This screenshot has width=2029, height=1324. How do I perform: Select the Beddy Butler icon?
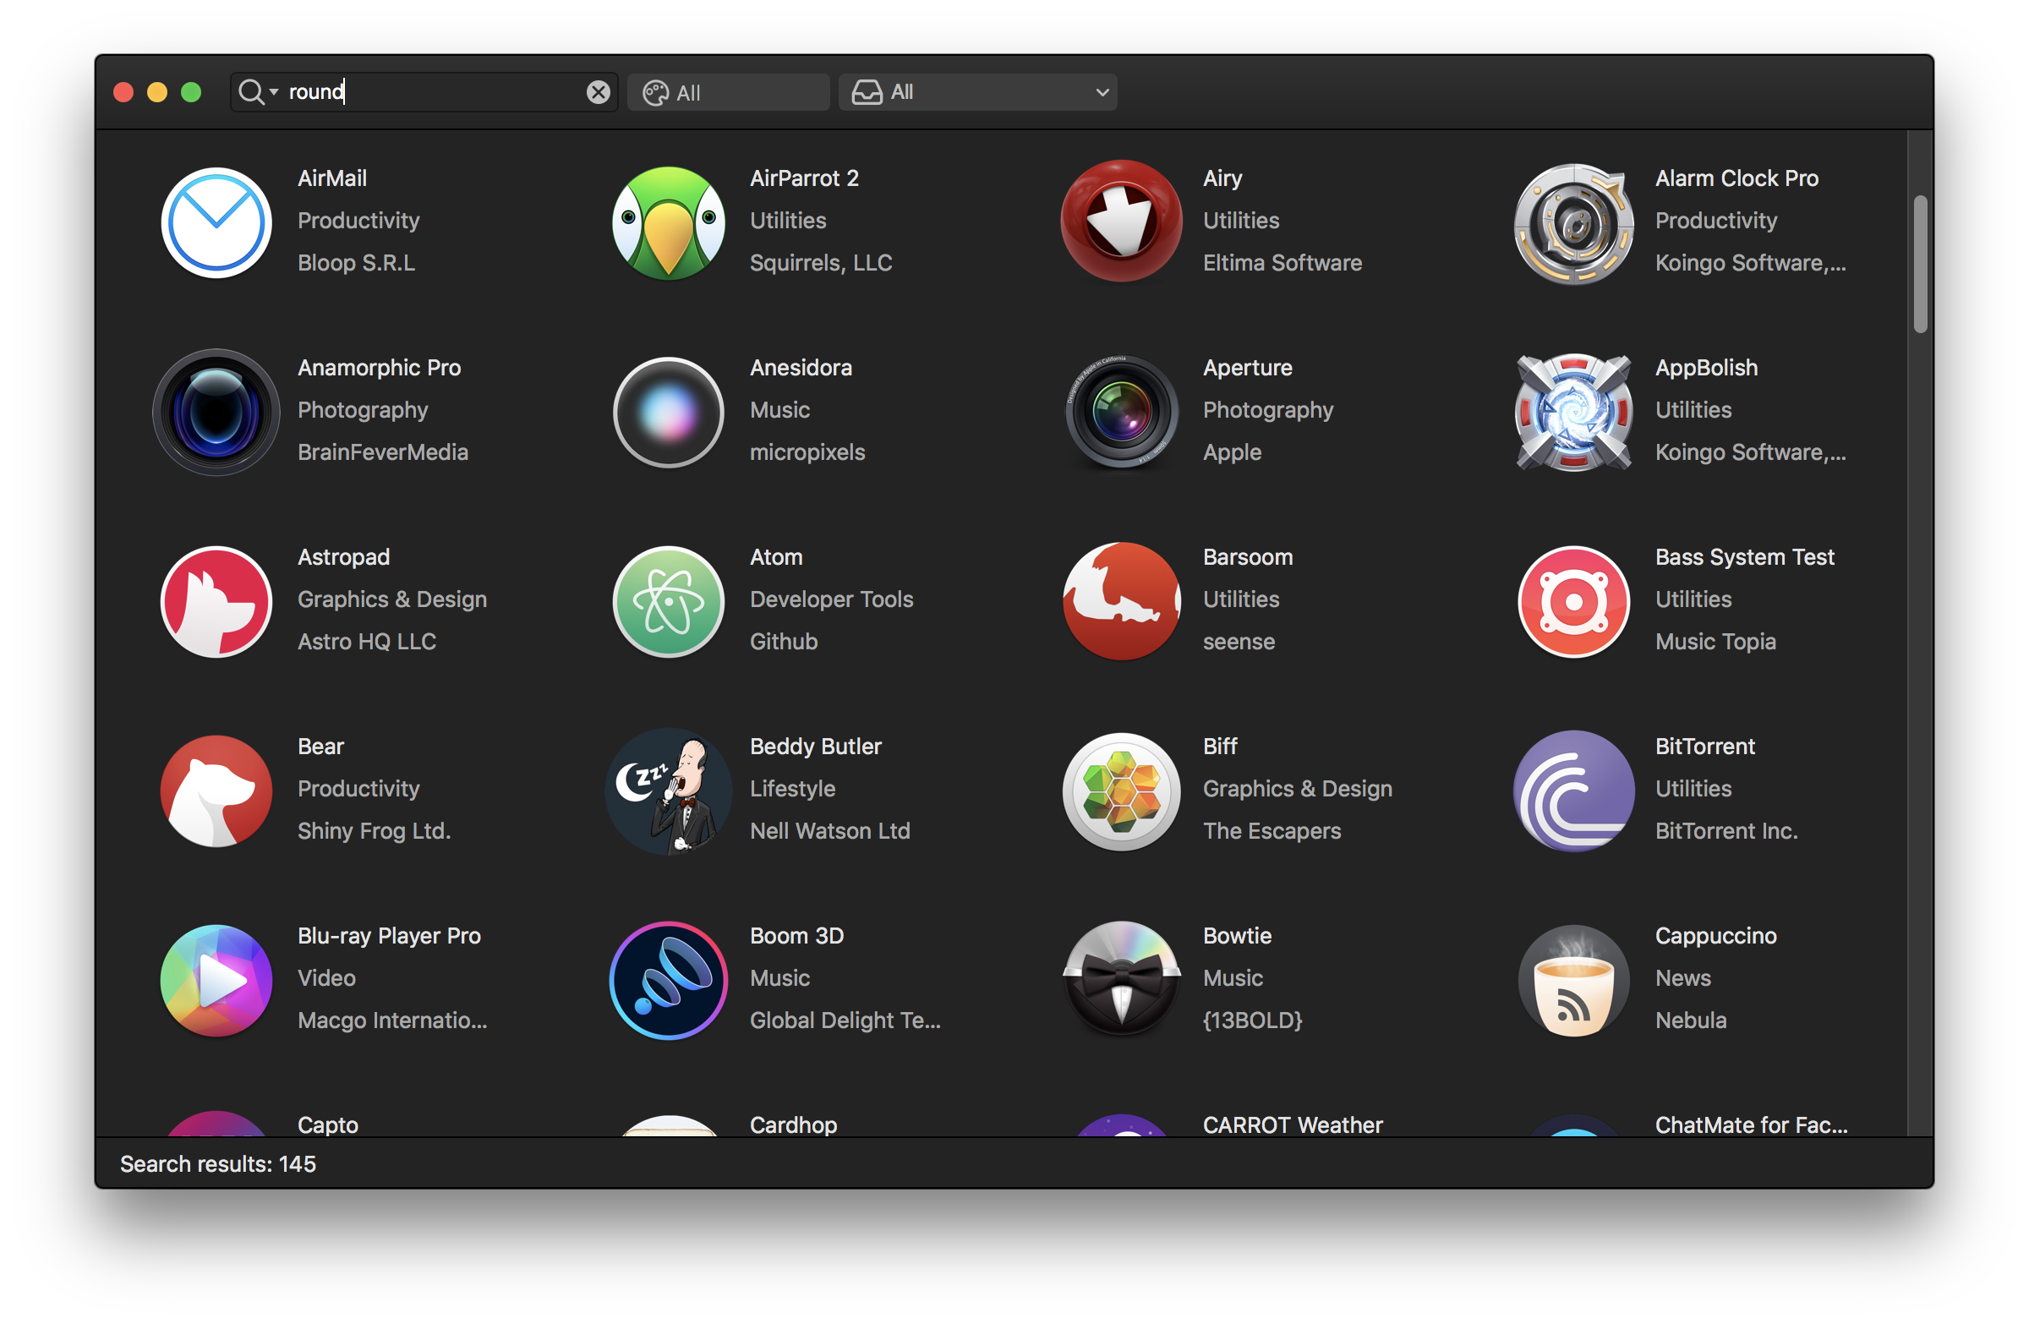point(670,791)
